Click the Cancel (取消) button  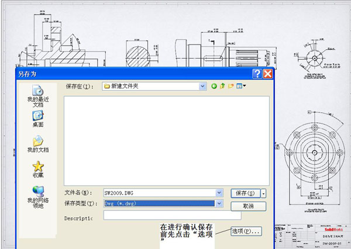pos(248,206)
